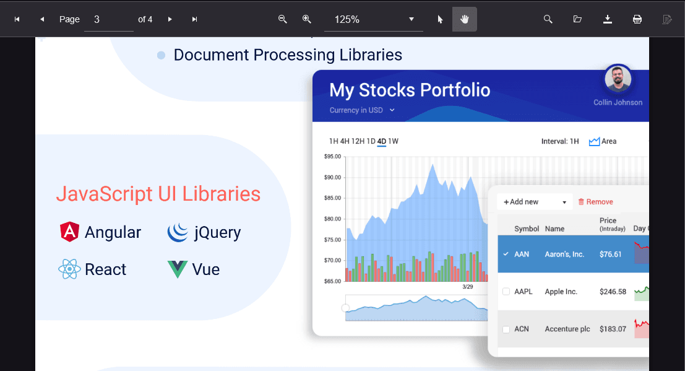The height and width of the screenshot is (371, 685).
Task: Click the Apple Inc. name cell
Action: pyautogui.click(x=561, y=292)
